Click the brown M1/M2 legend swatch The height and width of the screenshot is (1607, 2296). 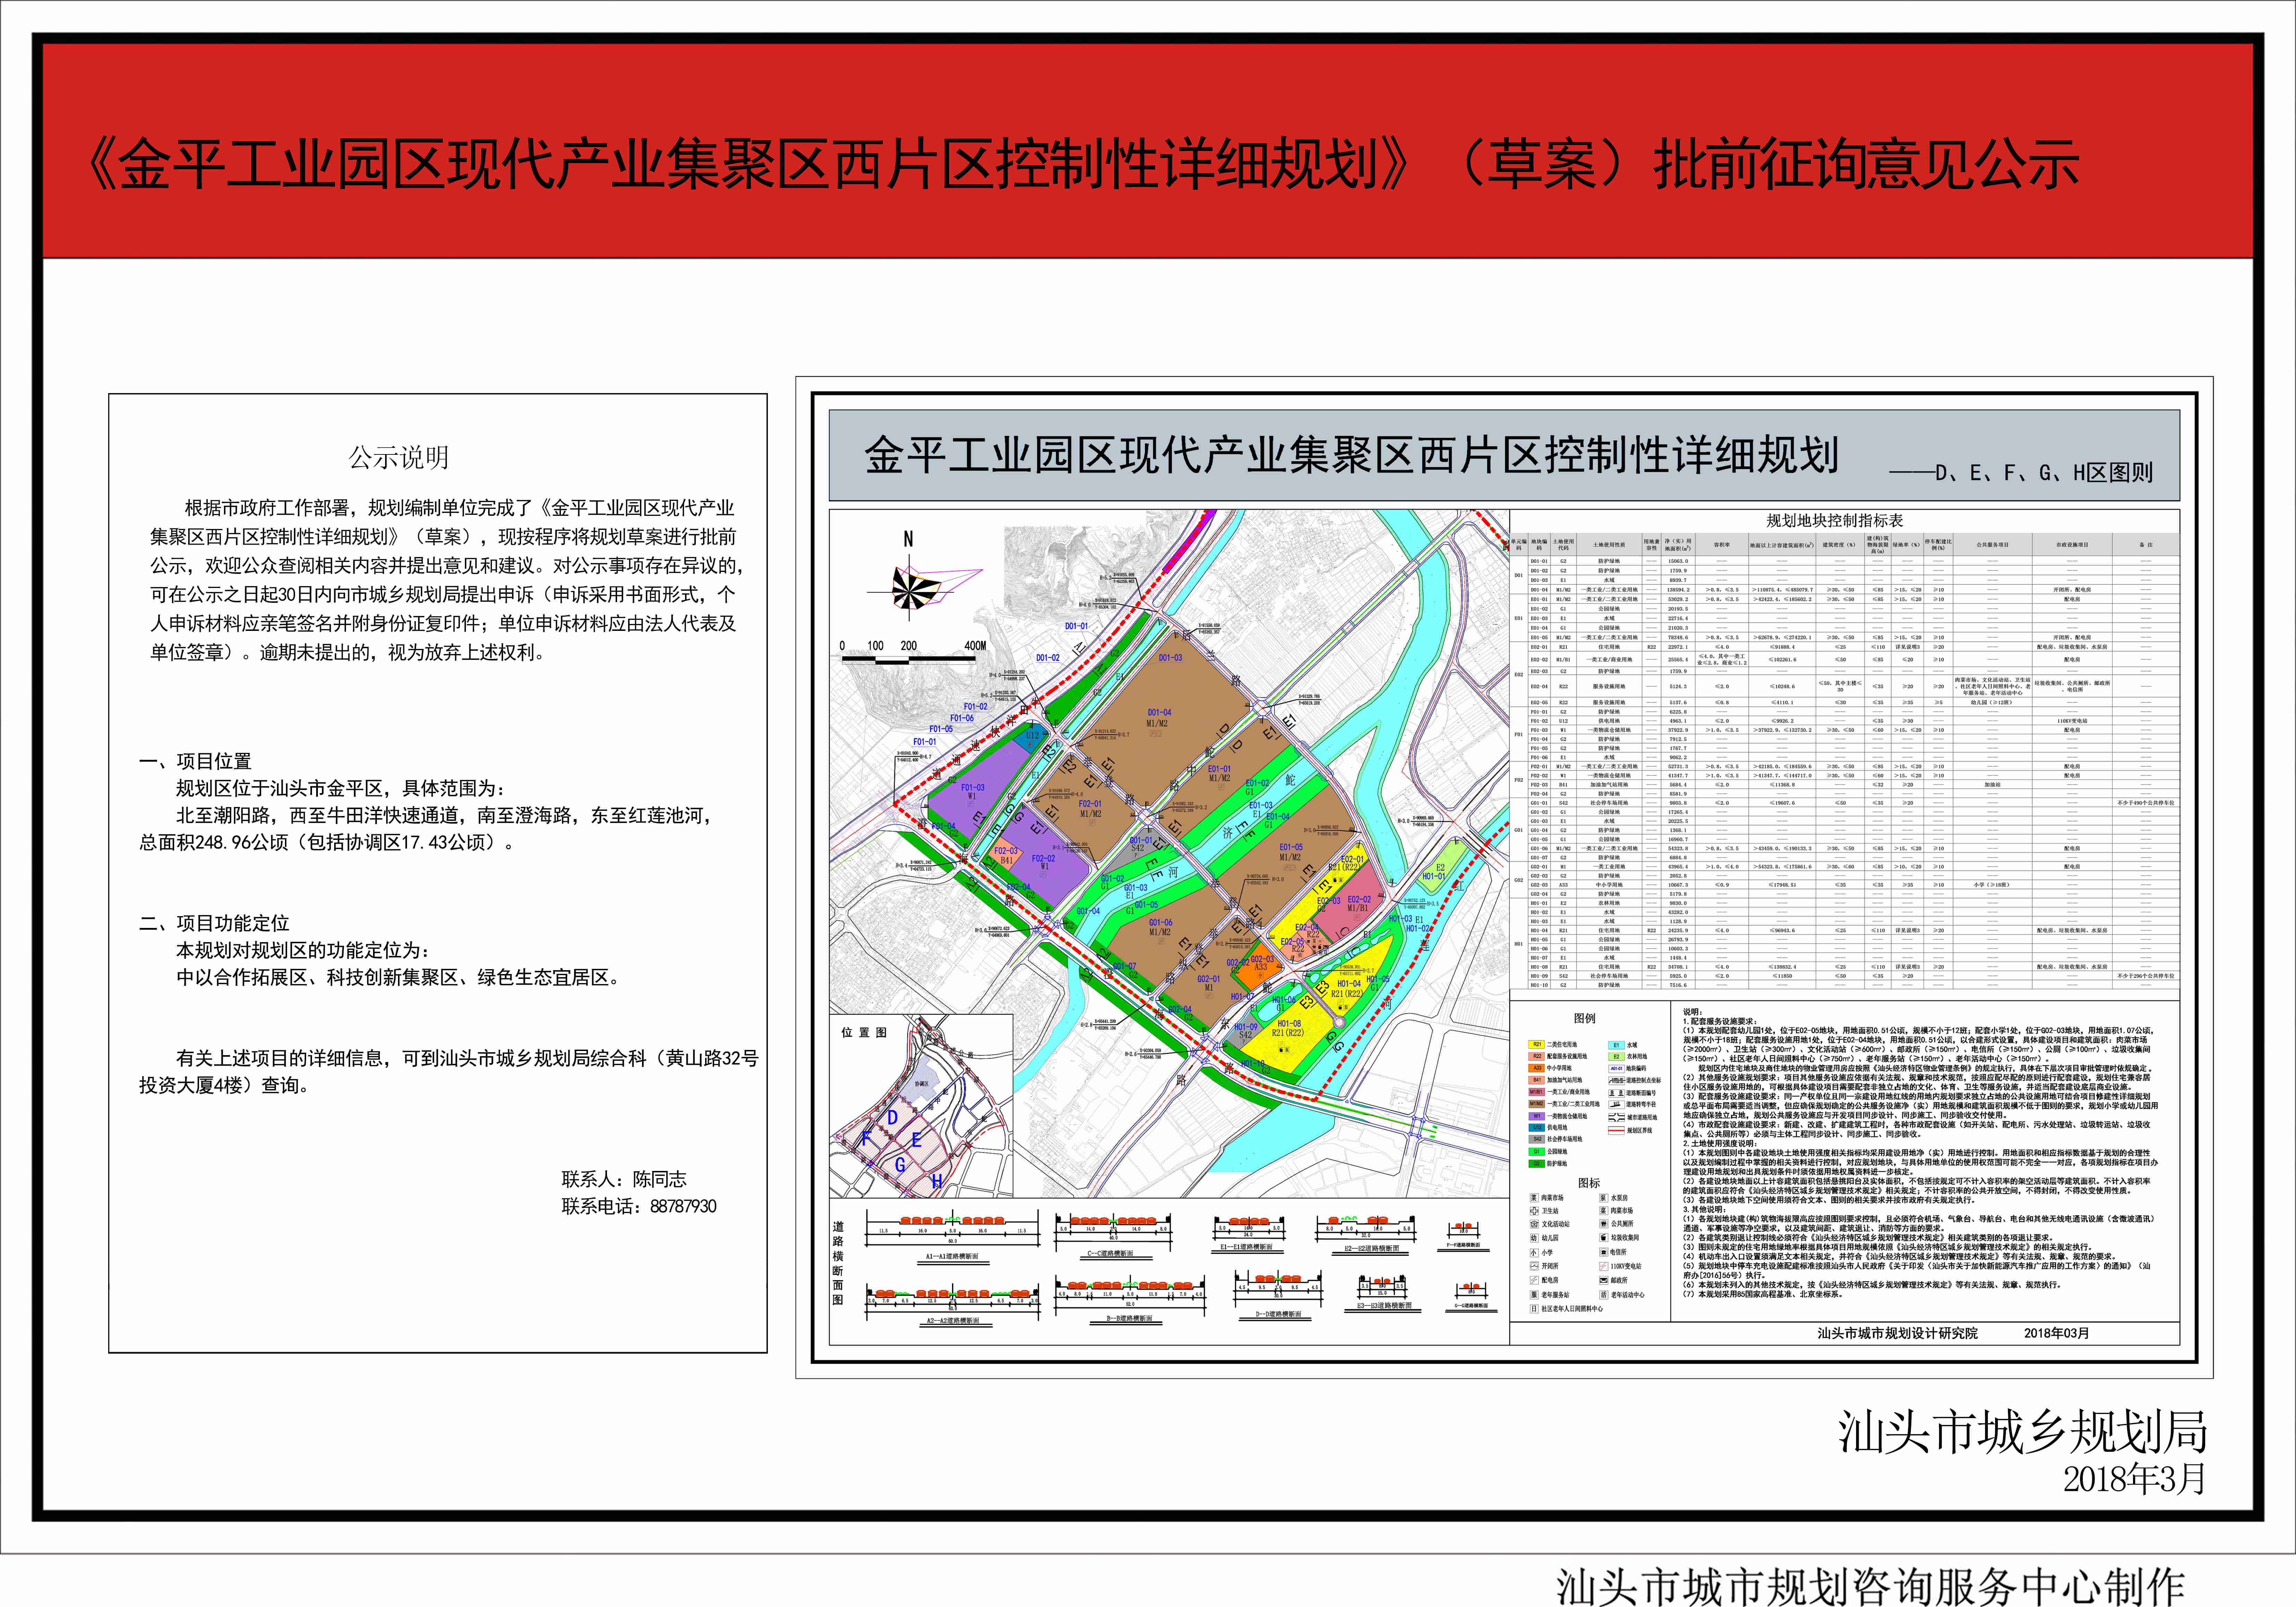point(1537,1104)
